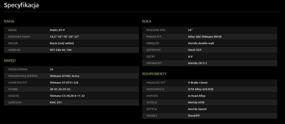The height and width of the screenshot is (124, 285).
Task: Click the 'PEDAŁY' label
Action: pos(152,116)
